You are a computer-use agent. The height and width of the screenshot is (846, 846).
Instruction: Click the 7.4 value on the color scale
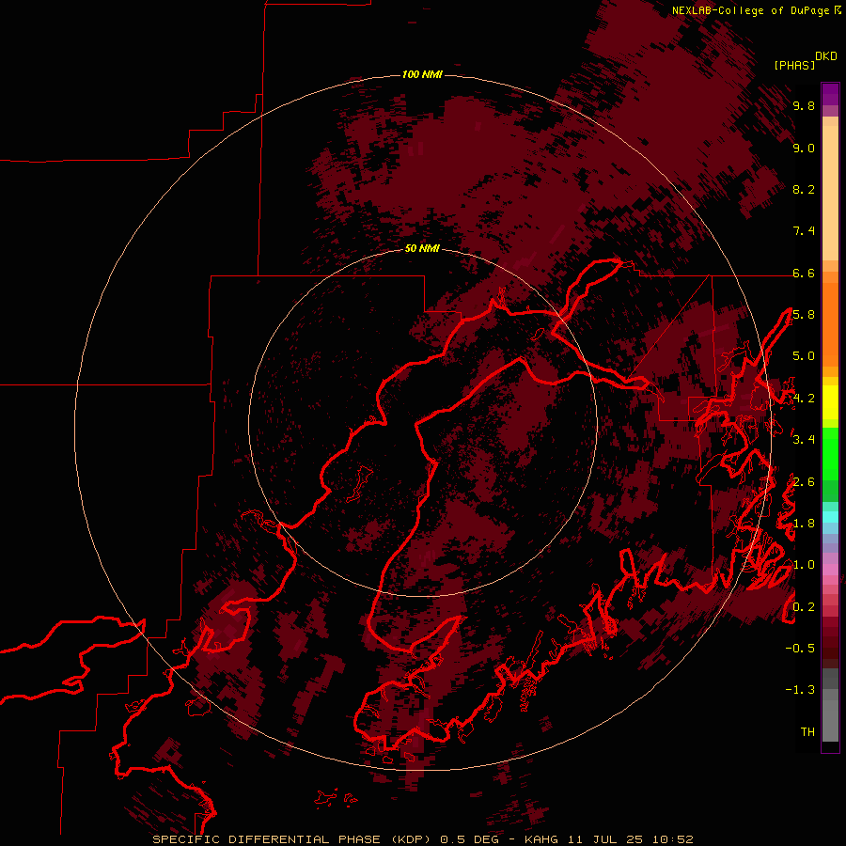tap(804, 231)
